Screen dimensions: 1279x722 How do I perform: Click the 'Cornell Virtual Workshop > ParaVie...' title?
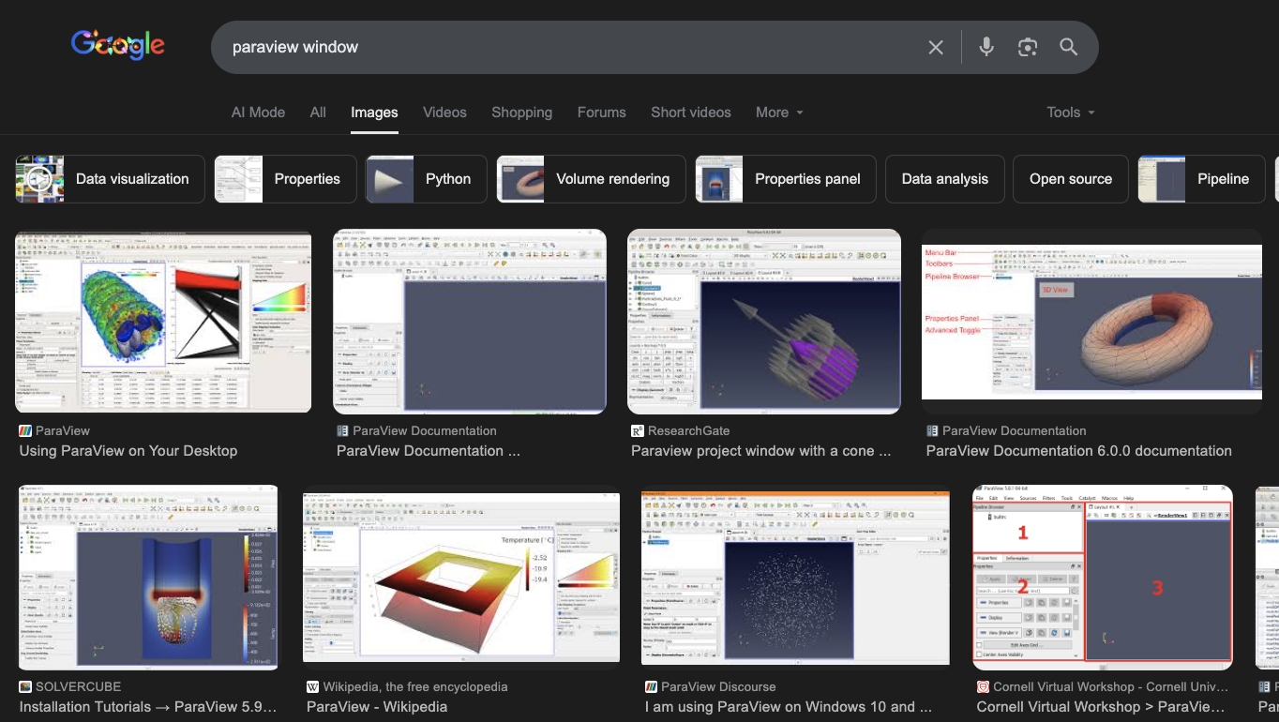click(1101, 707)
